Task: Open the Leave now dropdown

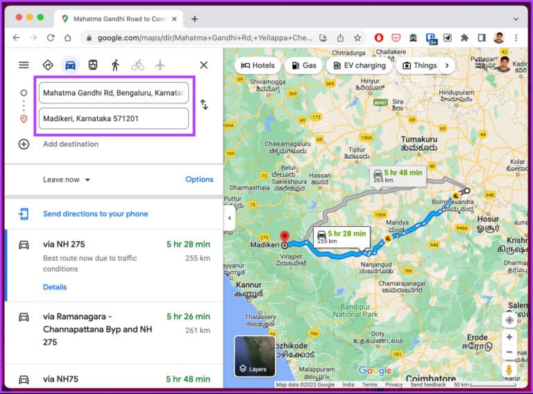Action: (x=67, y=180)
